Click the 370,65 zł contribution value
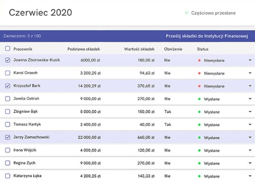This screenshot has width=255, height=188. click(x=146, y=86)
